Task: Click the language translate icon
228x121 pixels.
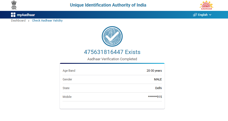Action: (x=195, y=15)
